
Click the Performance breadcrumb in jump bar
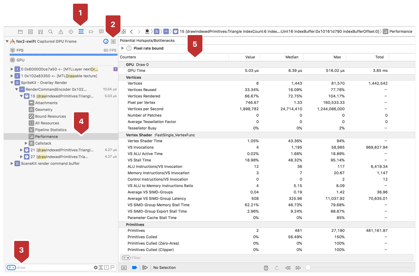(400, 31)
